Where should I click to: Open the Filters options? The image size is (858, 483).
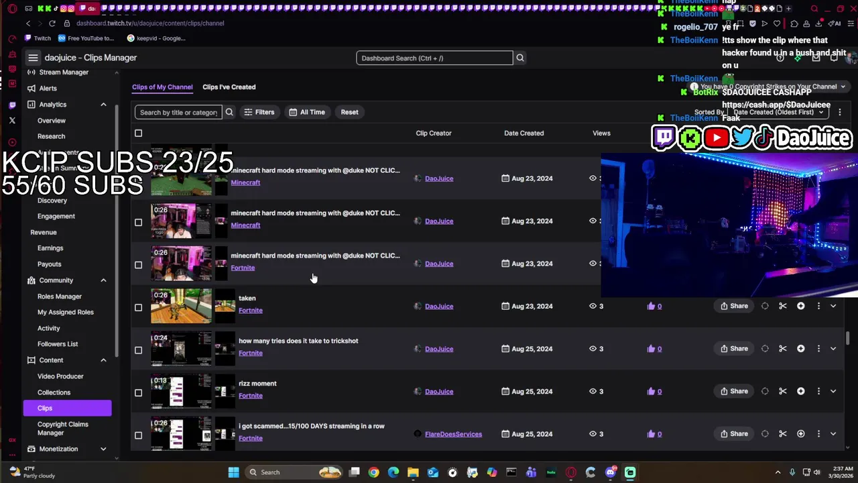click(x=259, y=112)
